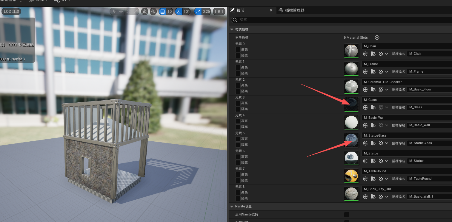Check 高亮 for 元素 0
Viewport: 452px width, 222px height.
click(x=238, y=50)
